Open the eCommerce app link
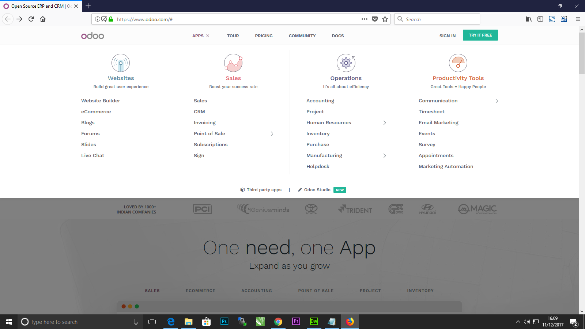585x329 pixels. pos(96,111)
